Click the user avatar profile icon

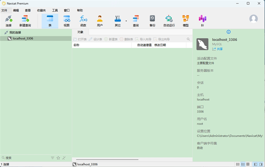point(254,19)
